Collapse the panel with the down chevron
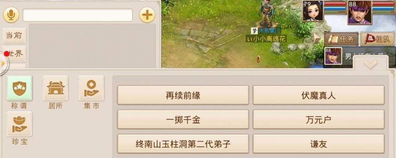This screenshot has width=396, height=158. [371, 64]
